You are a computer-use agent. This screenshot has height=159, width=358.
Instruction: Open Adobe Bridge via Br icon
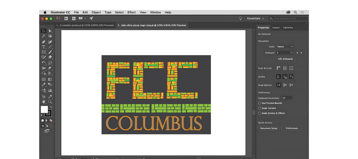click(x=66, y=19)
